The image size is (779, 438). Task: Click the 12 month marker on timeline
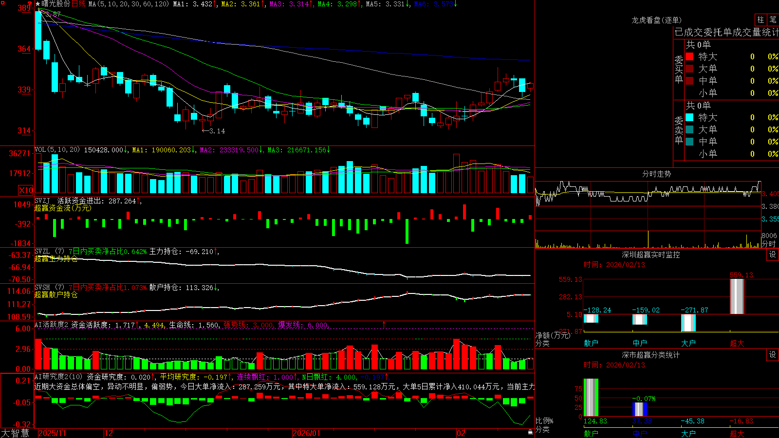[109, 433]
